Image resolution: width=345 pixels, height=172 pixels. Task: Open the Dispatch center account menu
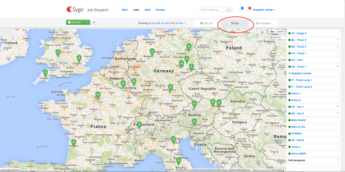(264, 10)
